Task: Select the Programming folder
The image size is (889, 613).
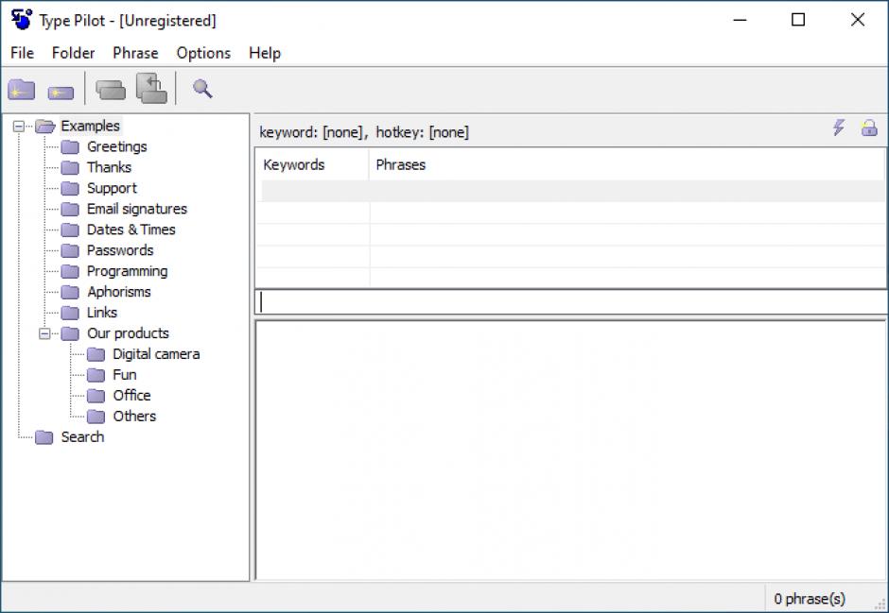Action: pos(127,272)
